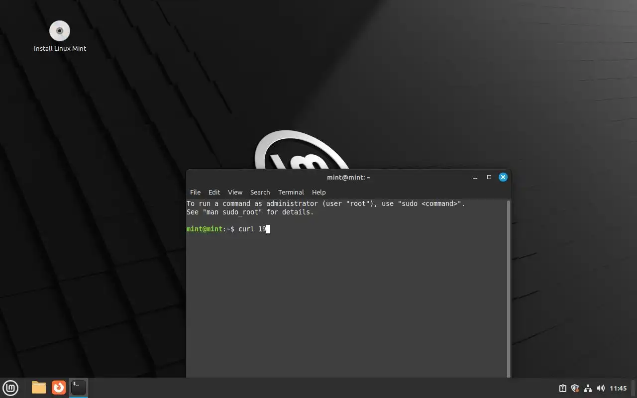Click the 'See "man sudo_root" for details.' line

250,212
